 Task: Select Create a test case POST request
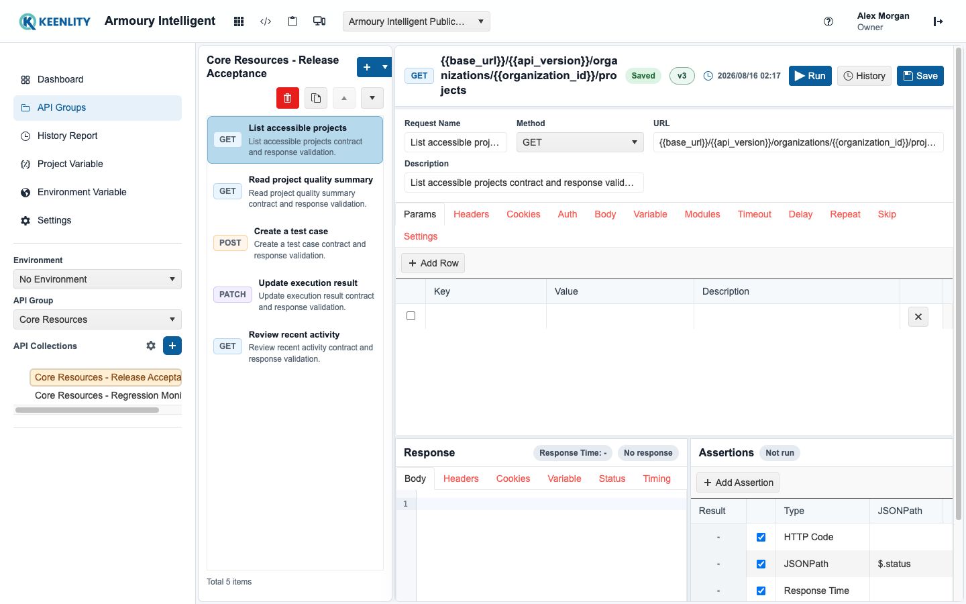click(295, 243)
